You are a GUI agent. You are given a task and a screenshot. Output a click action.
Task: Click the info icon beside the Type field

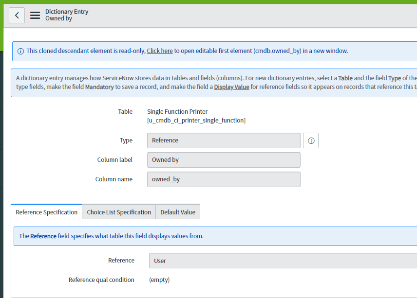click(310, 140)
